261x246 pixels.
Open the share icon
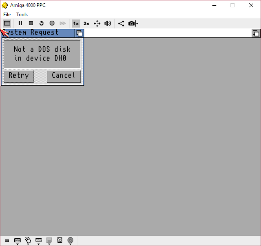point(121,24)
